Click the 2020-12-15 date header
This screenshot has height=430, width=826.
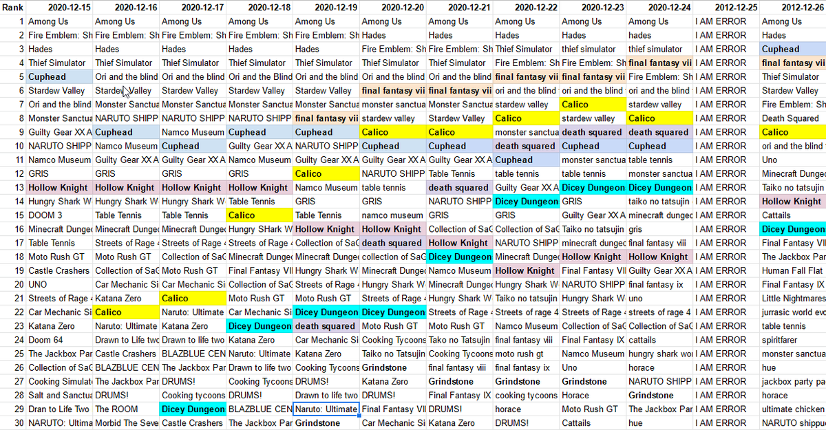(60, 8)
